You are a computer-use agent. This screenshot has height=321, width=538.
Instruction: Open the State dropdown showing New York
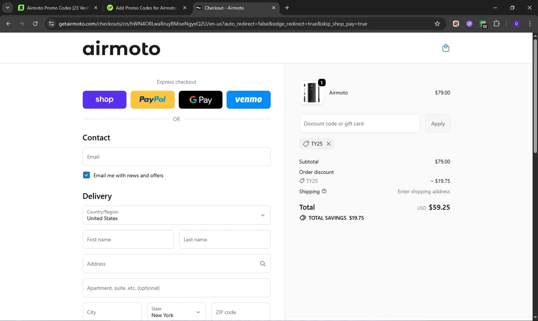176,312
